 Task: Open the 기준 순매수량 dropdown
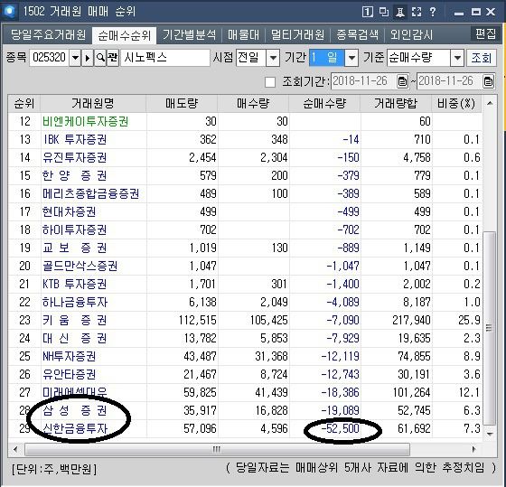[x=457, y=58]
